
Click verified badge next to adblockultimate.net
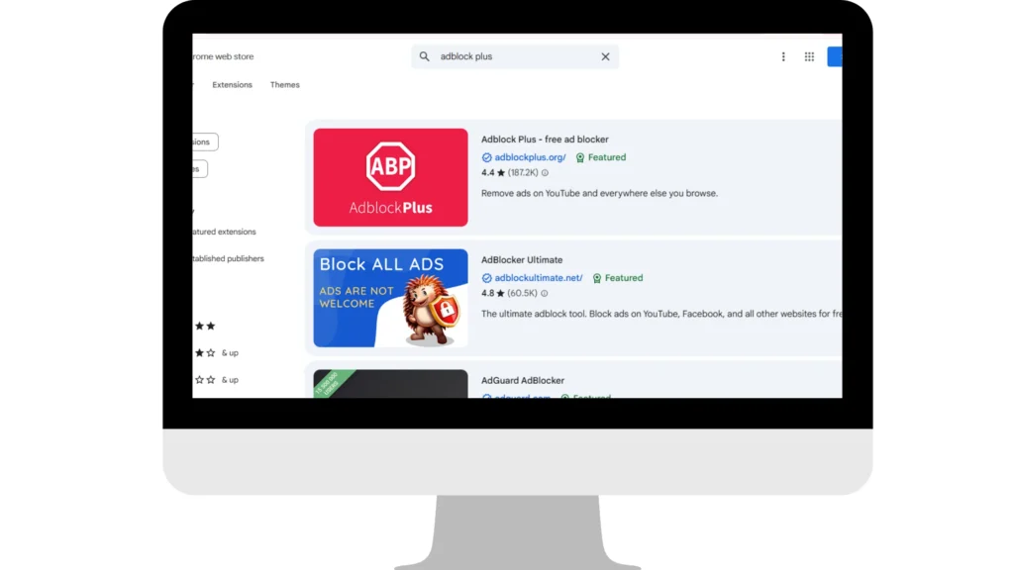(x=486, y=278)
